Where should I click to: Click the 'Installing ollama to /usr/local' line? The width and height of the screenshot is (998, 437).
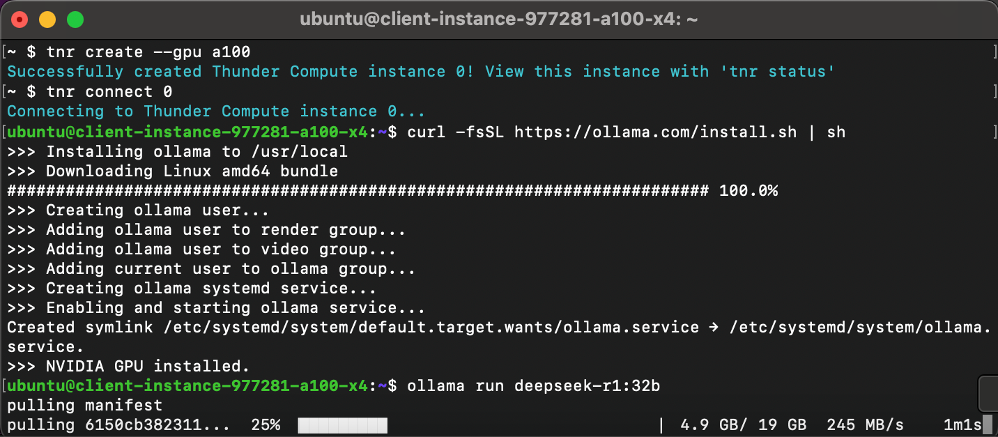tap(177, 151)
